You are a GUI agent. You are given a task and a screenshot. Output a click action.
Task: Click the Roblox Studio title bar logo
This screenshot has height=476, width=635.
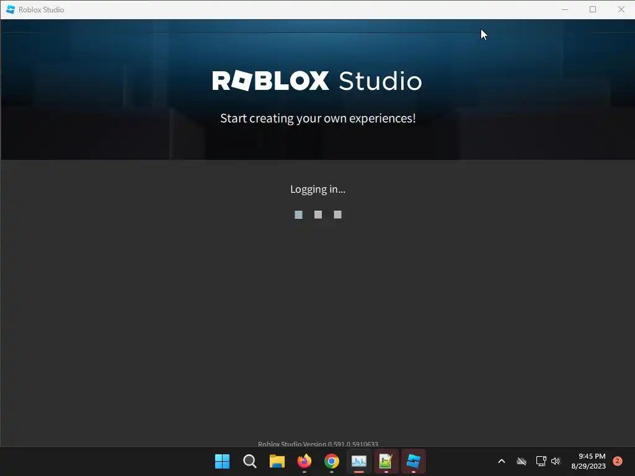(11, 9)
